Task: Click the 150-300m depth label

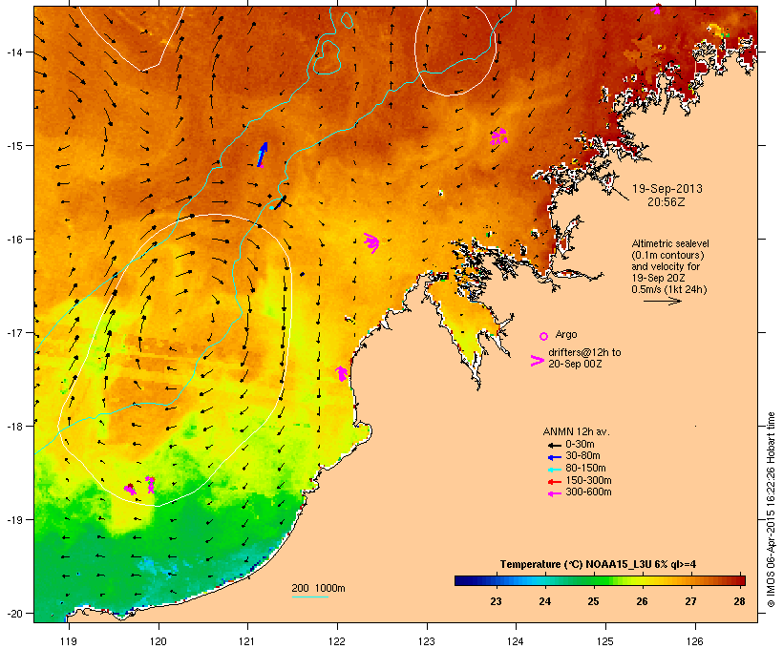Action: coord(588,480)
